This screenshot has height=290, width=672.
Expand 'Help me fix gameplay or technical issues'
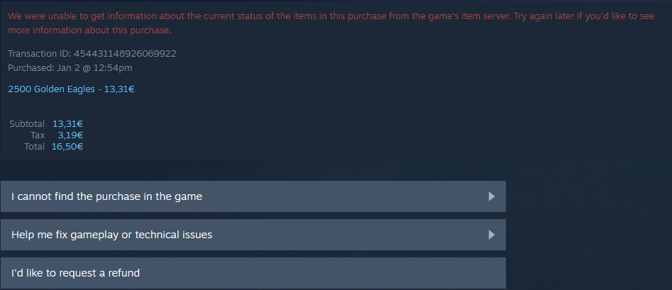[112, 235]
